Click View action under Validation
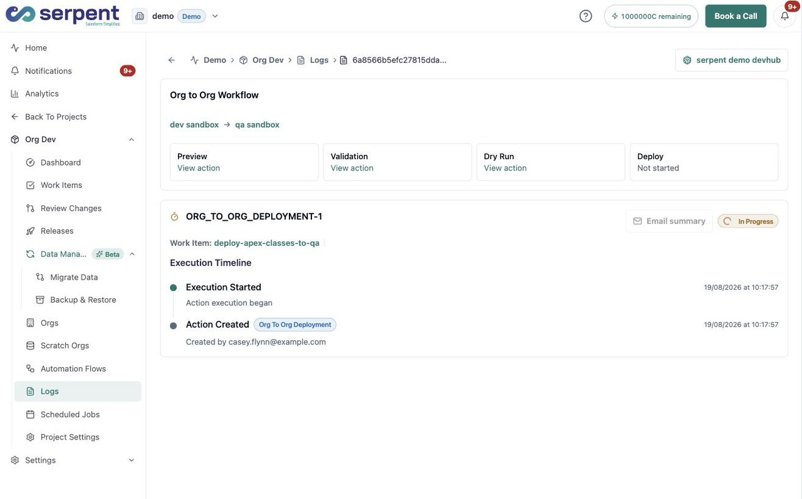This screenshot has width=802, height=499. 352,168
